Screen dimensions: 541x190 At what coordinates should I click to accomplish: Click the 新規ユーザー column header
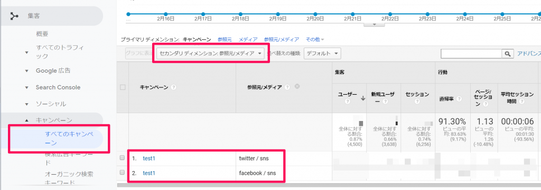click(383, 97)
